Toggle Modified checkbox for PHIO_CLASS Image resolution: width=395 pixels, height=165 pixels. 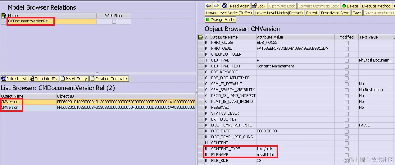coord(347,43)
